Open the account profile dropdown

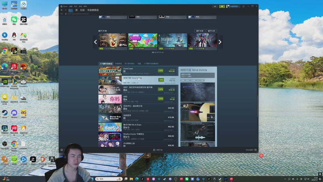coord(233,6)
